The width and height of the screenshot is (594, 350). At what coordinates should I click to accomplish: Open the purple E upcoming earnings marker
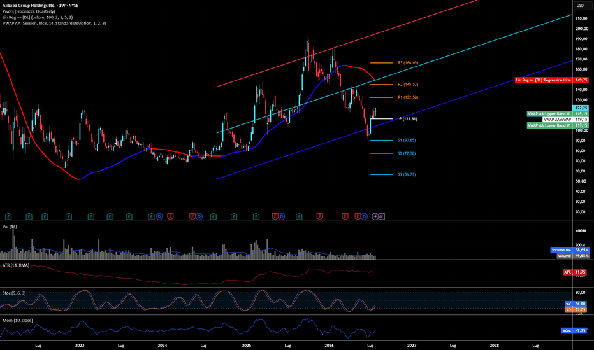[382, 216]
